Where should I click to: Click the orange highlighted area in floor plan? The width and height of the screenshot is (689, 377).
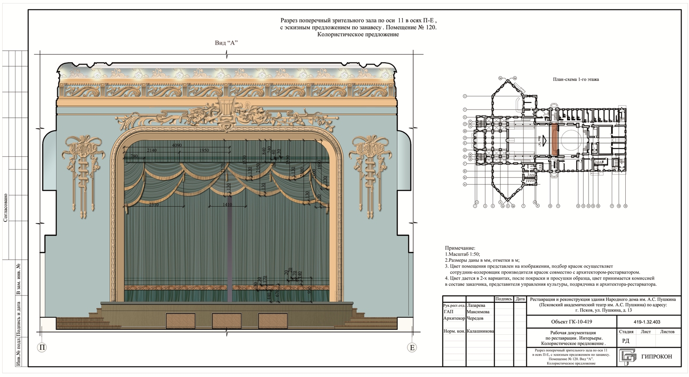[x=555, y=139]
